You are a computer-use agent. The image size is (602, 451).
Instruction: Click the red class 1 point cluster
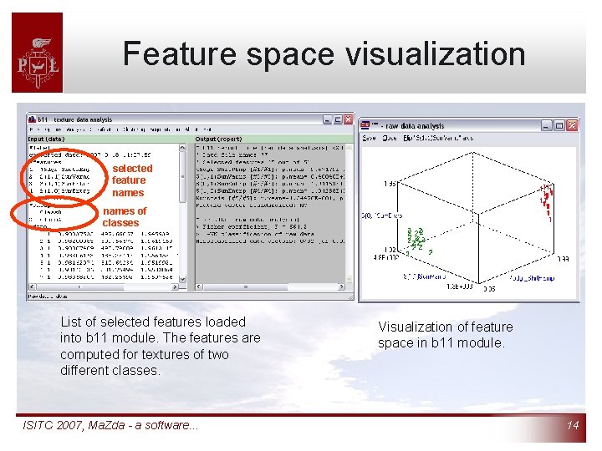[x=546, y=201]
